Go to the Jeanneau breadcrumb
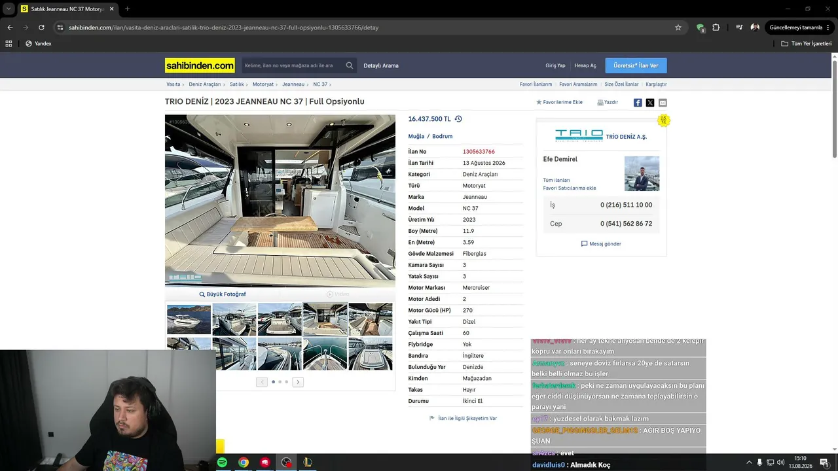This screenshot has width=838, height=471. [x=293, y=84]
